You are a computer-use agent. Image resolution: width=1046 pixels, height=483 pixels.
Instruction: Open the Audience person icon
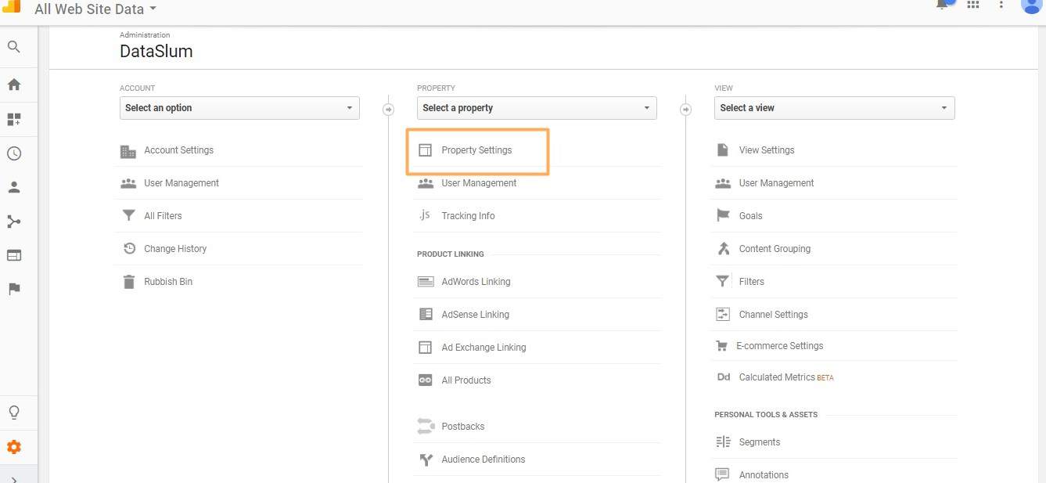coord(13,188)
